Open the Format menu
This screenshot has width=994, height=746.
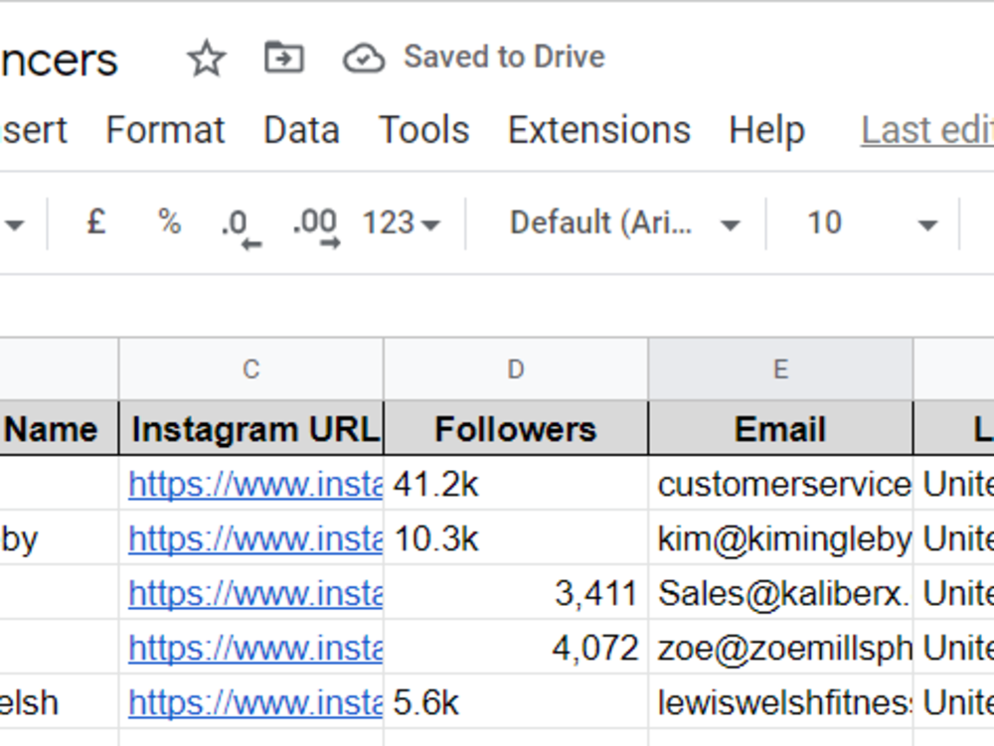[165, 130]
